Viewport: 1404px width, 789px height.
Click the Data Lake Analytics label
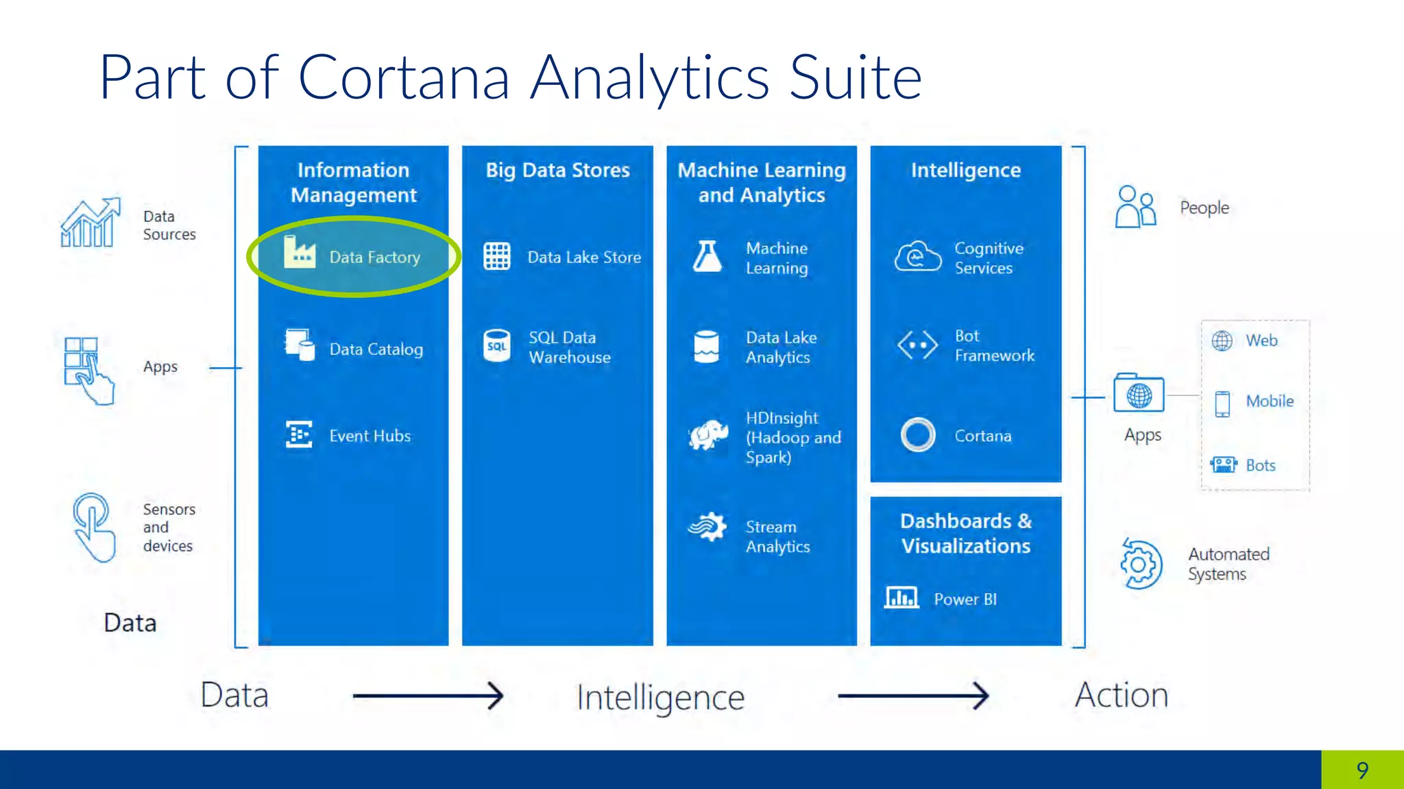click(781, 347)
